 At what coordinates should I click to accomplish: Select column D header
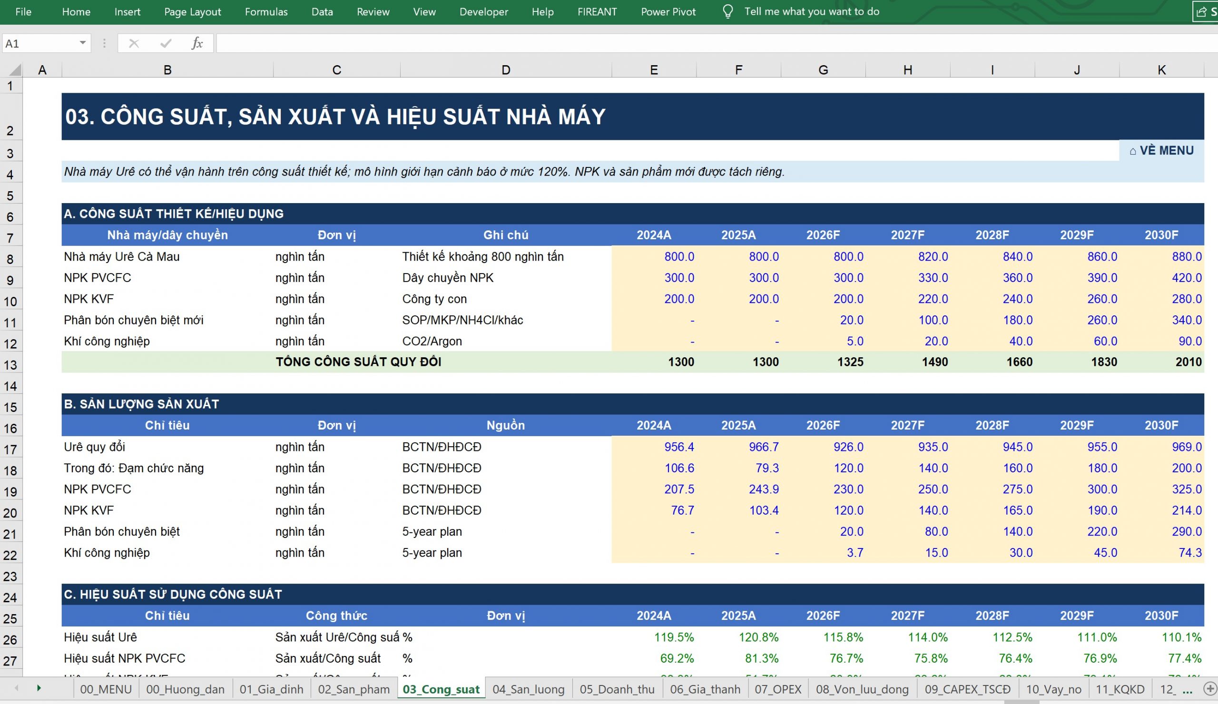pos(506,70)
